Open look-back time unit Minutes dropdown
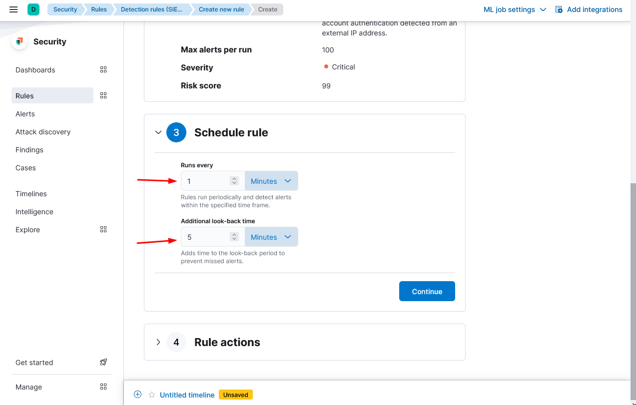Image resolution: width=636 pixels, height=405 pixels. [x=271, y=237]
